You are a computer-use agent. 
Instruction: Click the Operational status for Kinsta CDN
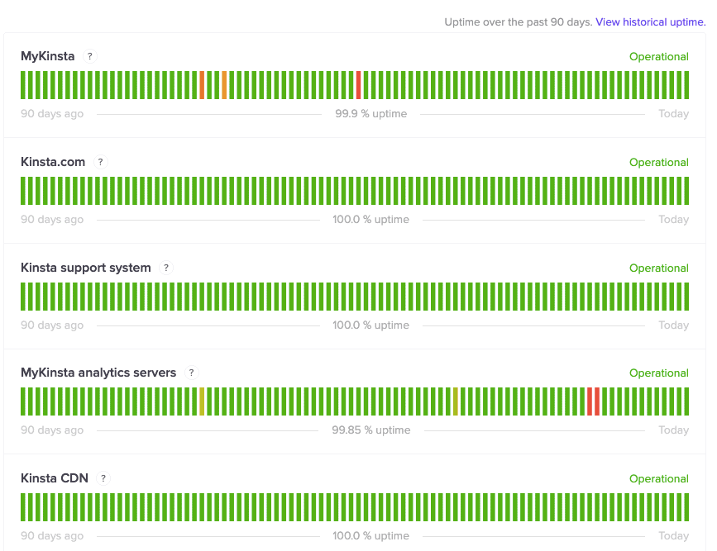[659, 478]
